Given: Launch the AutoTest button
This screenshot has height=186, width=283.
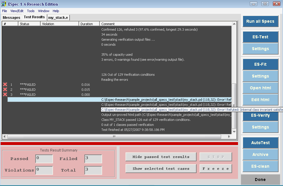Looking at the screenshot, I should coord(260,143).
